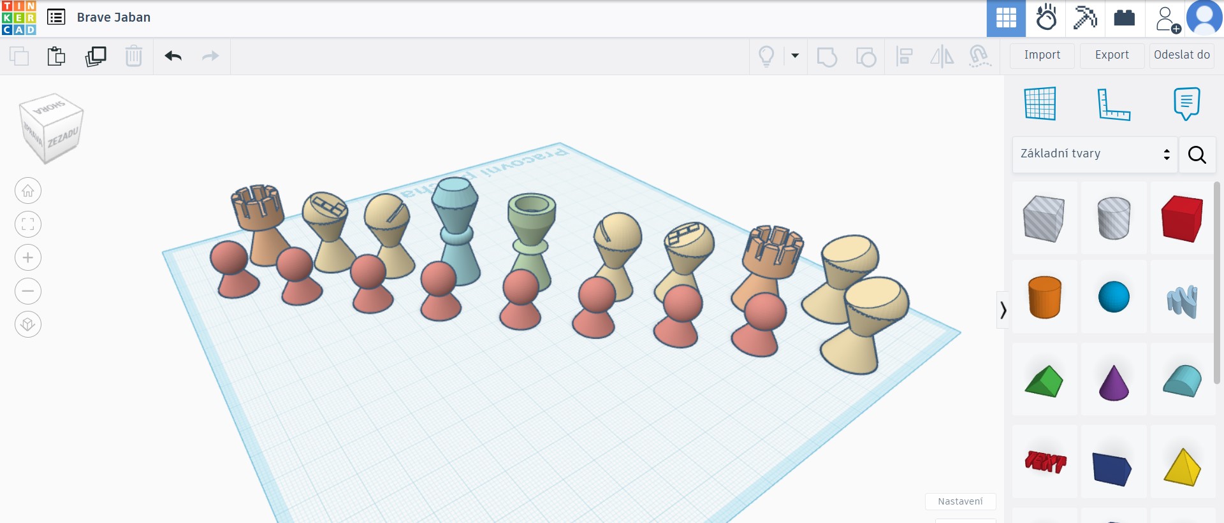The width and height of the screenshot is (1224, 523).
Task: Click the Import button
Action: [1042, 55]
